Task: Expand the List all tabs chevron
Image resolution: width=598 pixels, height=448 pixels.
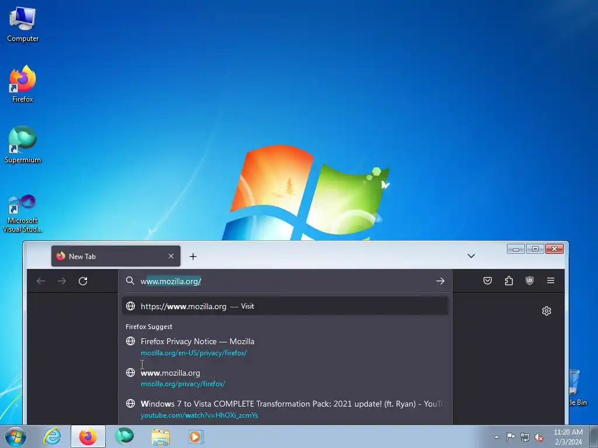Action: (471, 256)
